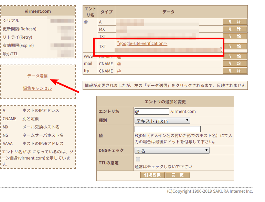The image size is (265, 202).
Task: Select the www CNAME @ data link
Action: click(119, 56)
